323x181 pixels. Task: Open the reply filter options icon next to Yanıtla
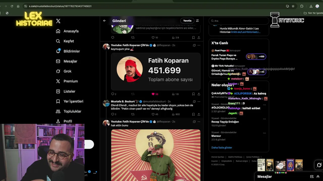[197, 21]
